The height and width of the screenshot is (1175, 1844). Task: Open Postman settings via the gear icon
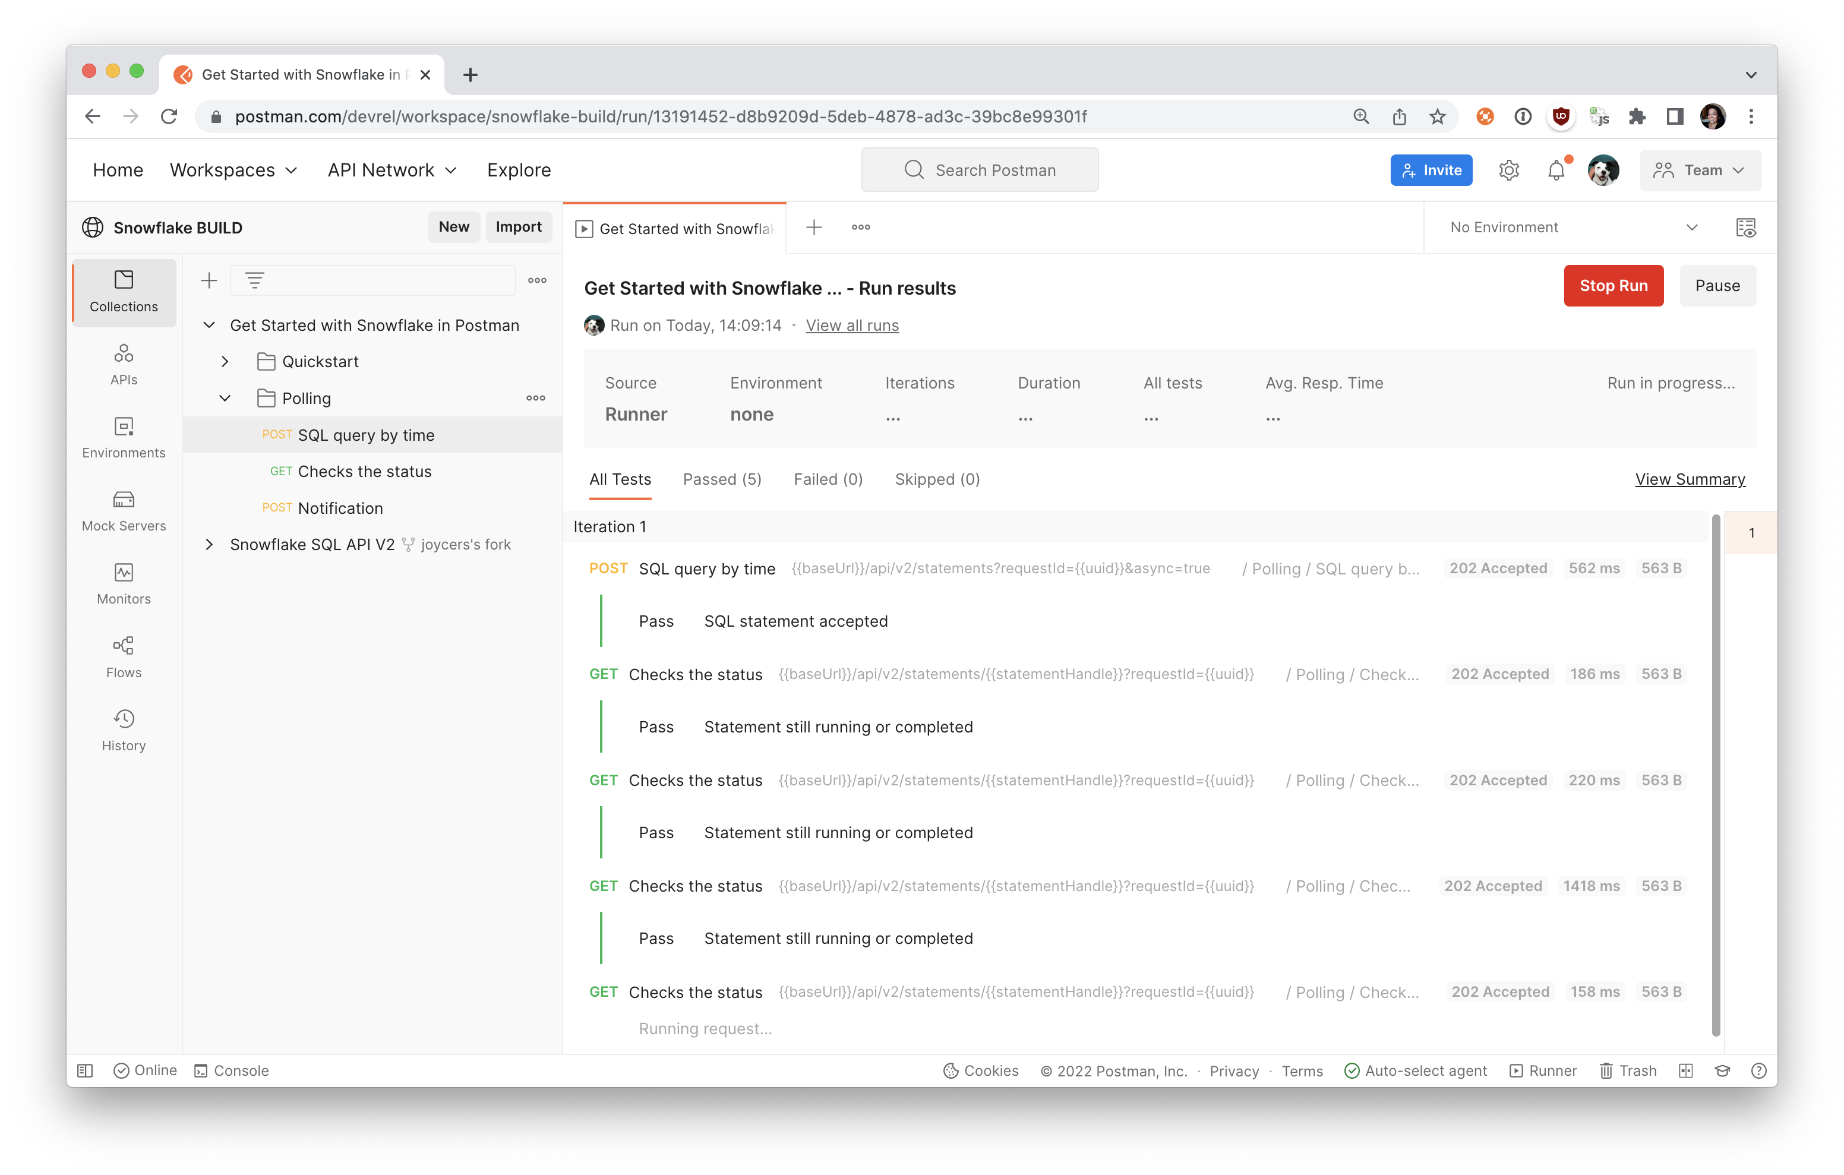(1510, 169)
